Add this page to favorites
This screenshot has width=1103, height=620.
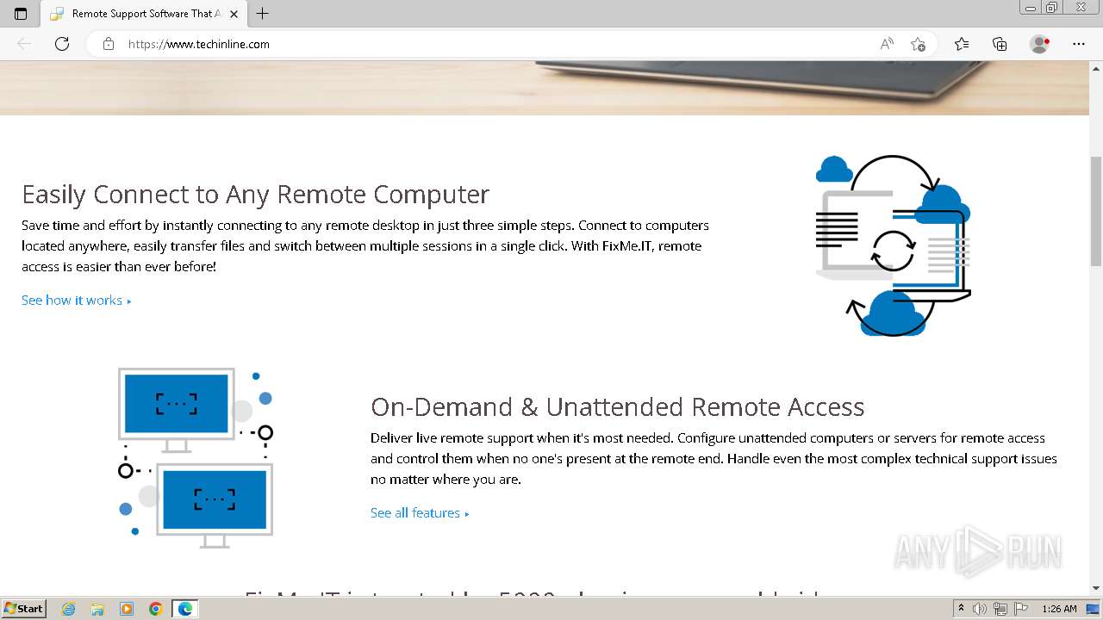[x=918, y=44]
